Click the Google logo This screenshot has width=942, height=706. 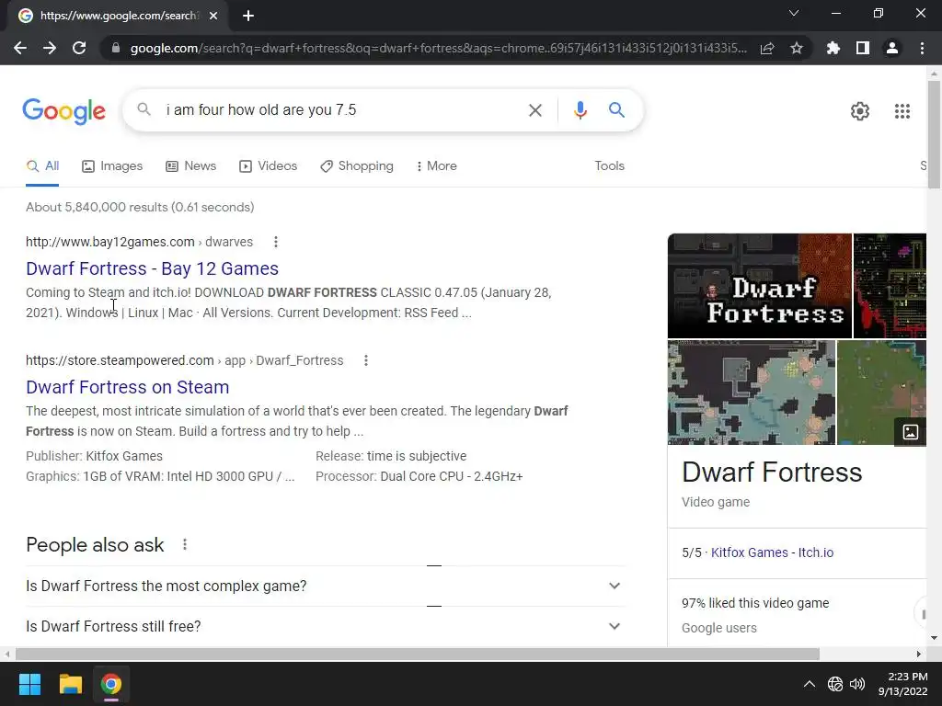[x=64, y=111]
